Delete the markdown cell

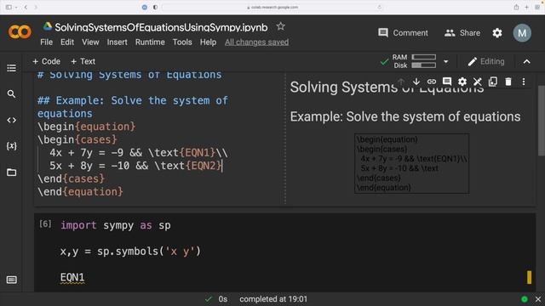508,82
